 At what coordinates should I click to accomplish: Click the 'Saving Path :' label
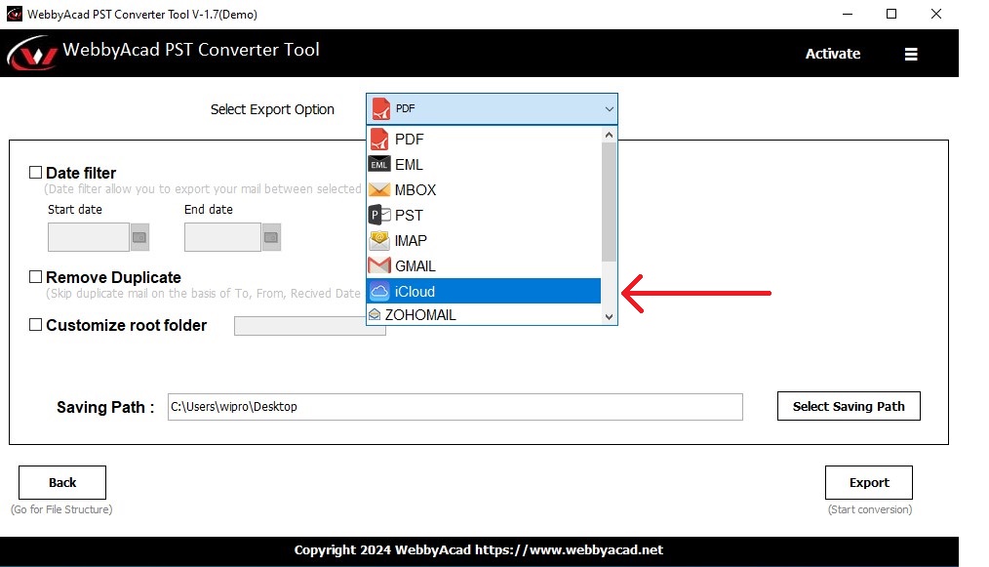(105, 407)
